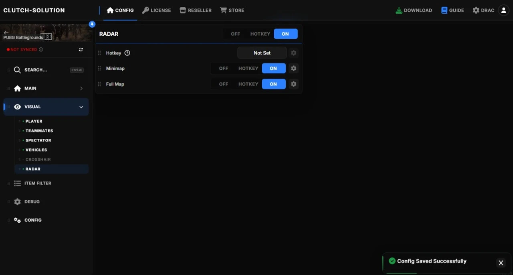
Task: Turn Minimap OFF
Action: (x=224, y=69)
